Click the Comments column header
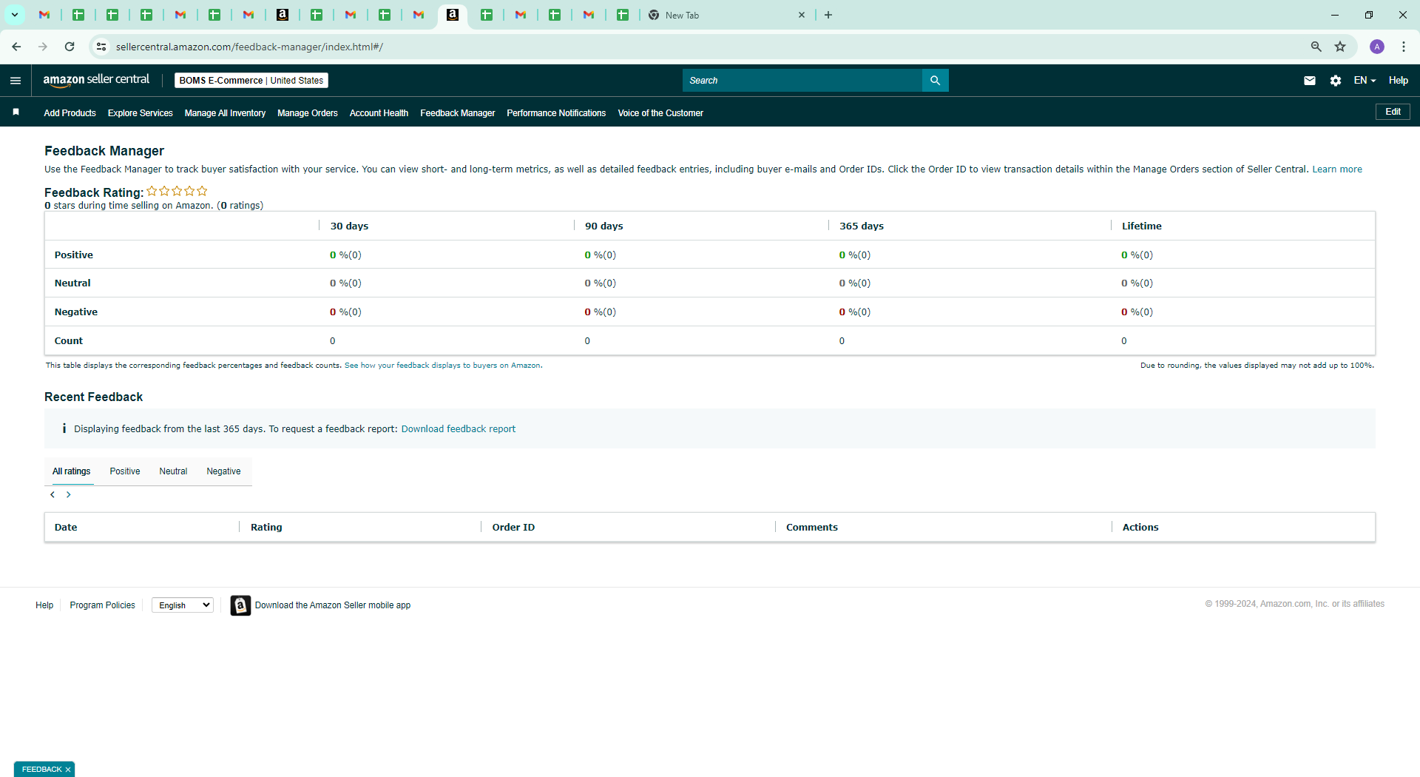Screen dimensions: 1420x777 811,528
